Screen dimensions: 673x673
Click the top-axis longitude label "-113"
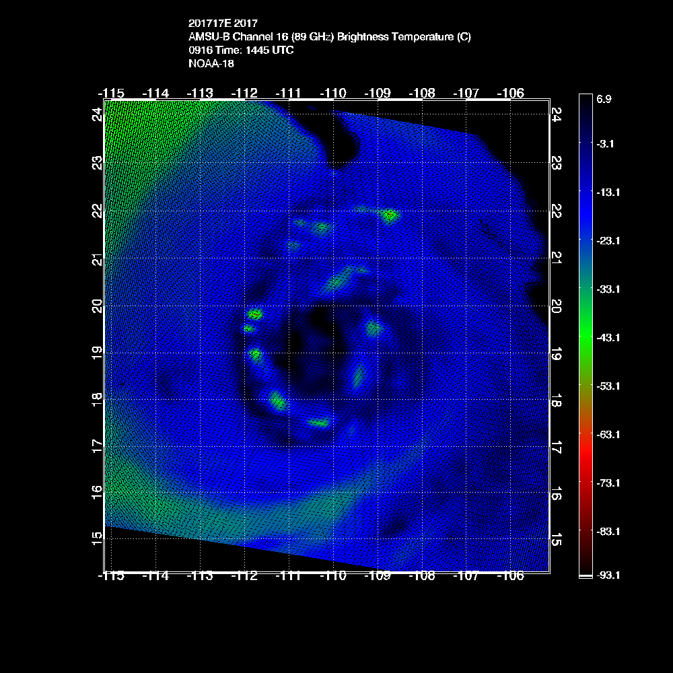point(200,93)
